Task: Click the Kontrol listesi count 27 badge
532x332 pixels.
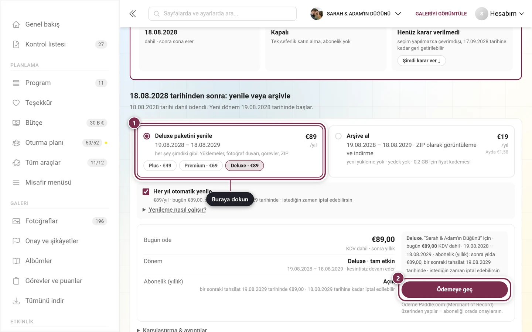Action: pos(101,44)
